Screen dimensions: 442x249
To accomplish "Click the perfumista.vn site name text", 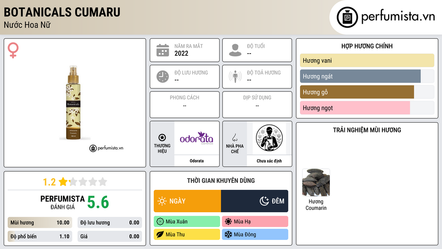I will [398, 16].
